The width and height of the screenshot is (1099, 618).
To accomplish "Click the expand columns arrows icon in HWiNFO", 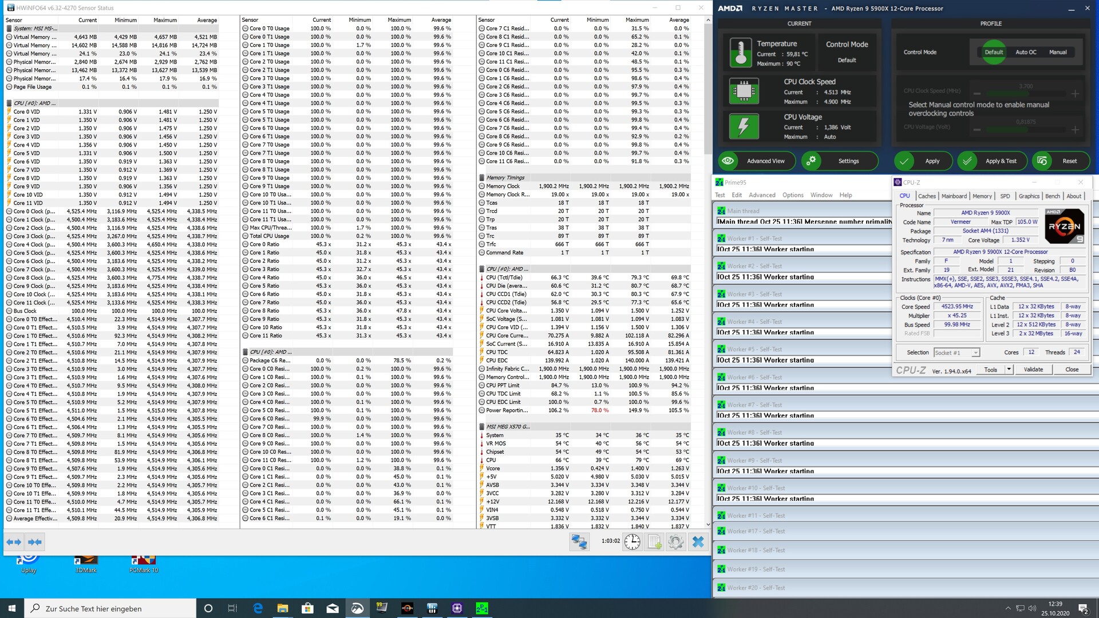I will point(14,542).
